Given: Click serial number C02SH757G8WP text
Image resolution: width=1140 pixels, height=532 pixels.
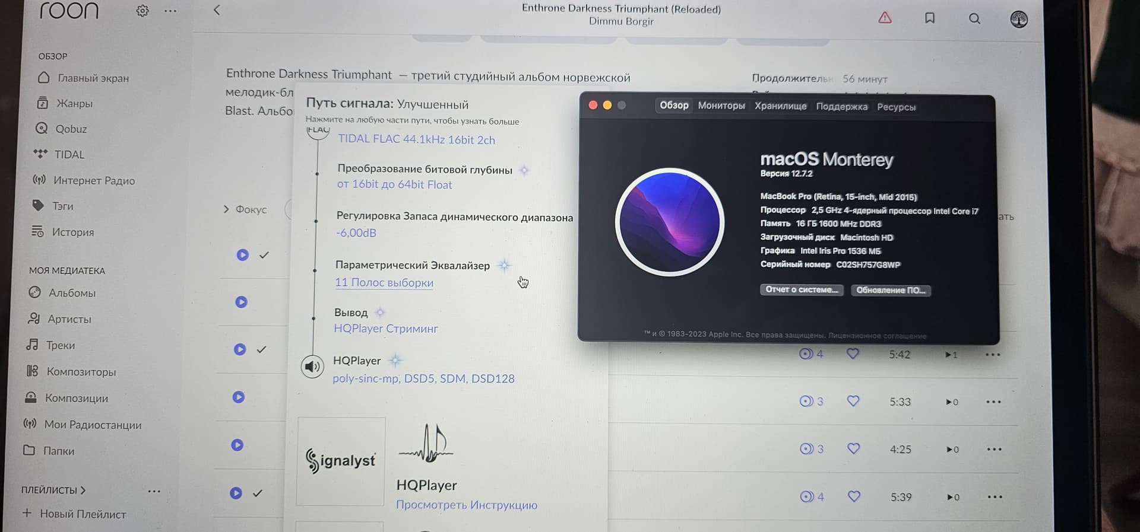Looking at the screenshot, I should [868, 265].
